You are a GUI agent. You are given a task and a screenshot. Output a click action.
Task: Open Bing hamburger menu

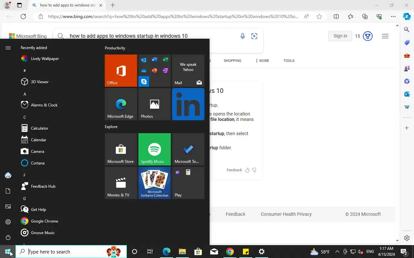coord(385,36)
